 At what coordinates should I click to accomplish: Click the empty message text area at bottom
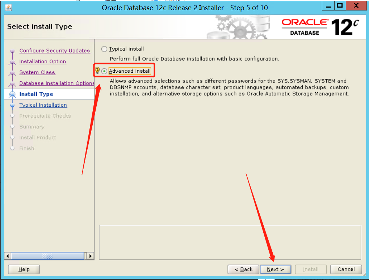tap(230, 242)
